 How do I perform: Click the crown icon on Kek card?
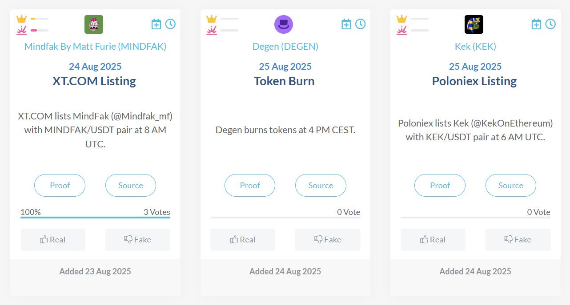(402, 19)
